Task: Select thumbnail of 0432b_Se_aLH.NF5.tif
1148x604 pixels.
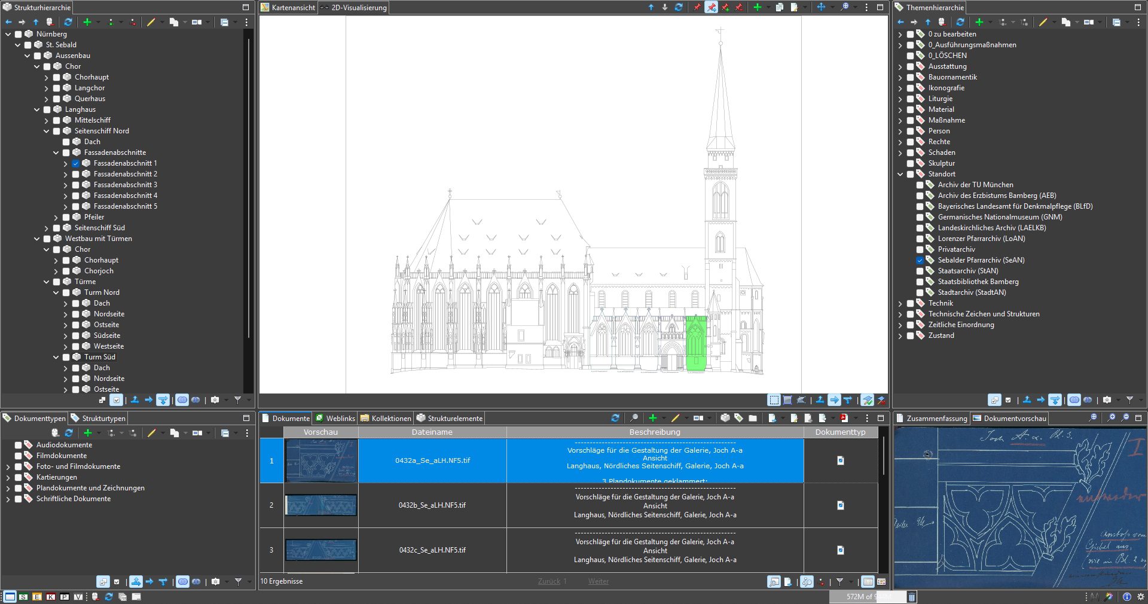Action: click(x=321, y=505)
